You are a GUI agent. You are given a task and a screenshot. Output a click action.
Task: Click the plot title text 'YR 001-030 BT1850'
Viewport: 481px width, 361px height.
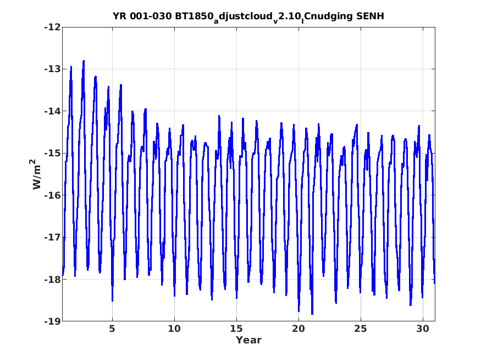163,16
